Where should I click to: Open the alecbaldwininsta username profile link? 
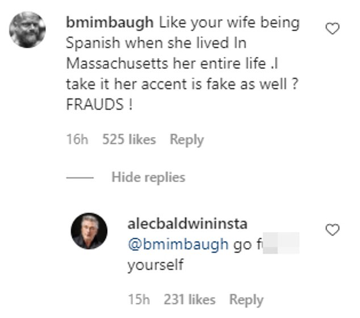pos(187,224)
